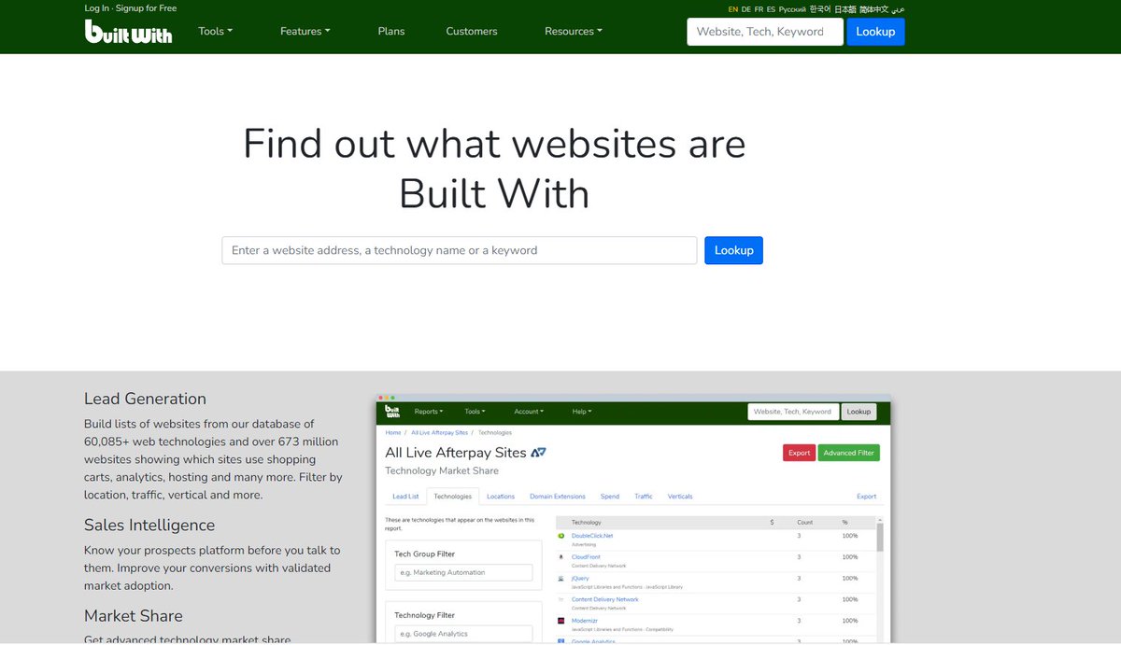
Task: Open the Tools dropdown menu
Action: point(215,31)
